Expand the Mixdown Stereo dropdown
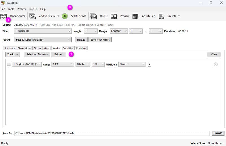Viewport: 226px width, 146px height. tap(132, 64)
